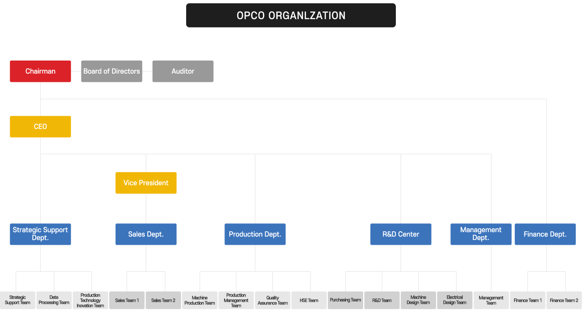This screenshot has width=582, height=314.
Task: Select the Auditor box
Action: 183,71
